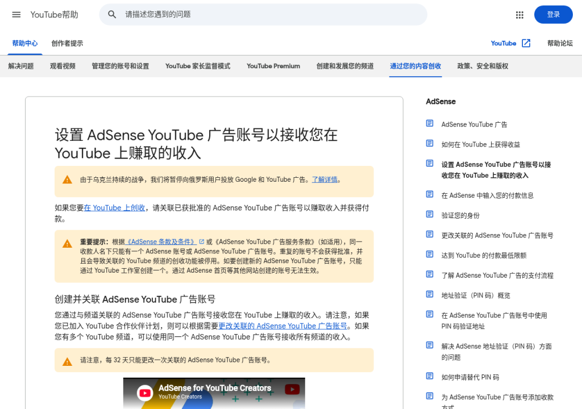Click the warning icon in 32 天 notice

point(67,361)
